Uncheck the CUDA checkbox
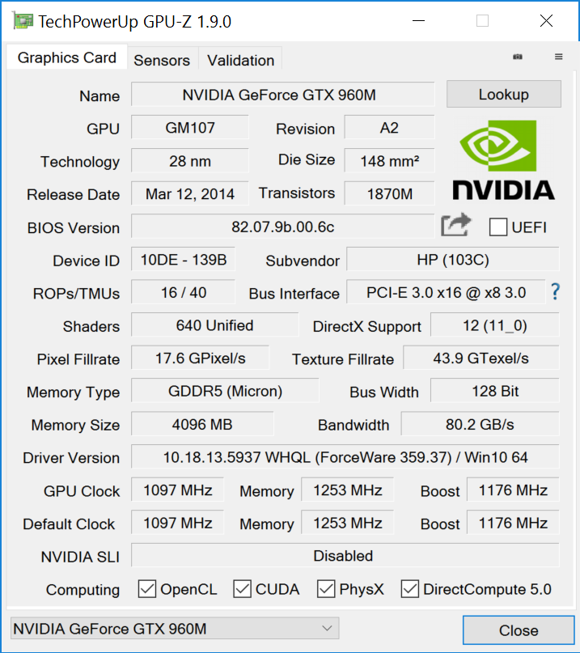580x653 pixels. pos(243,588)
